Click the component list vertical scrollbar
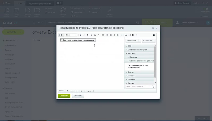 click(155, 61)
